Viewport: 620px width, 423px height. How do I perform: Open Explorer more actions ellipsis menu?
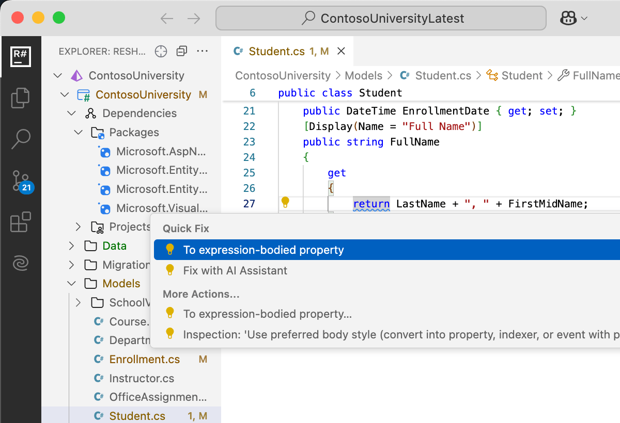point(203,51)
